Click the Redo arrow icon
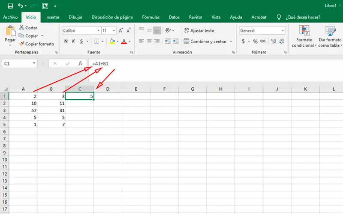343x214 pixels. 33,6
